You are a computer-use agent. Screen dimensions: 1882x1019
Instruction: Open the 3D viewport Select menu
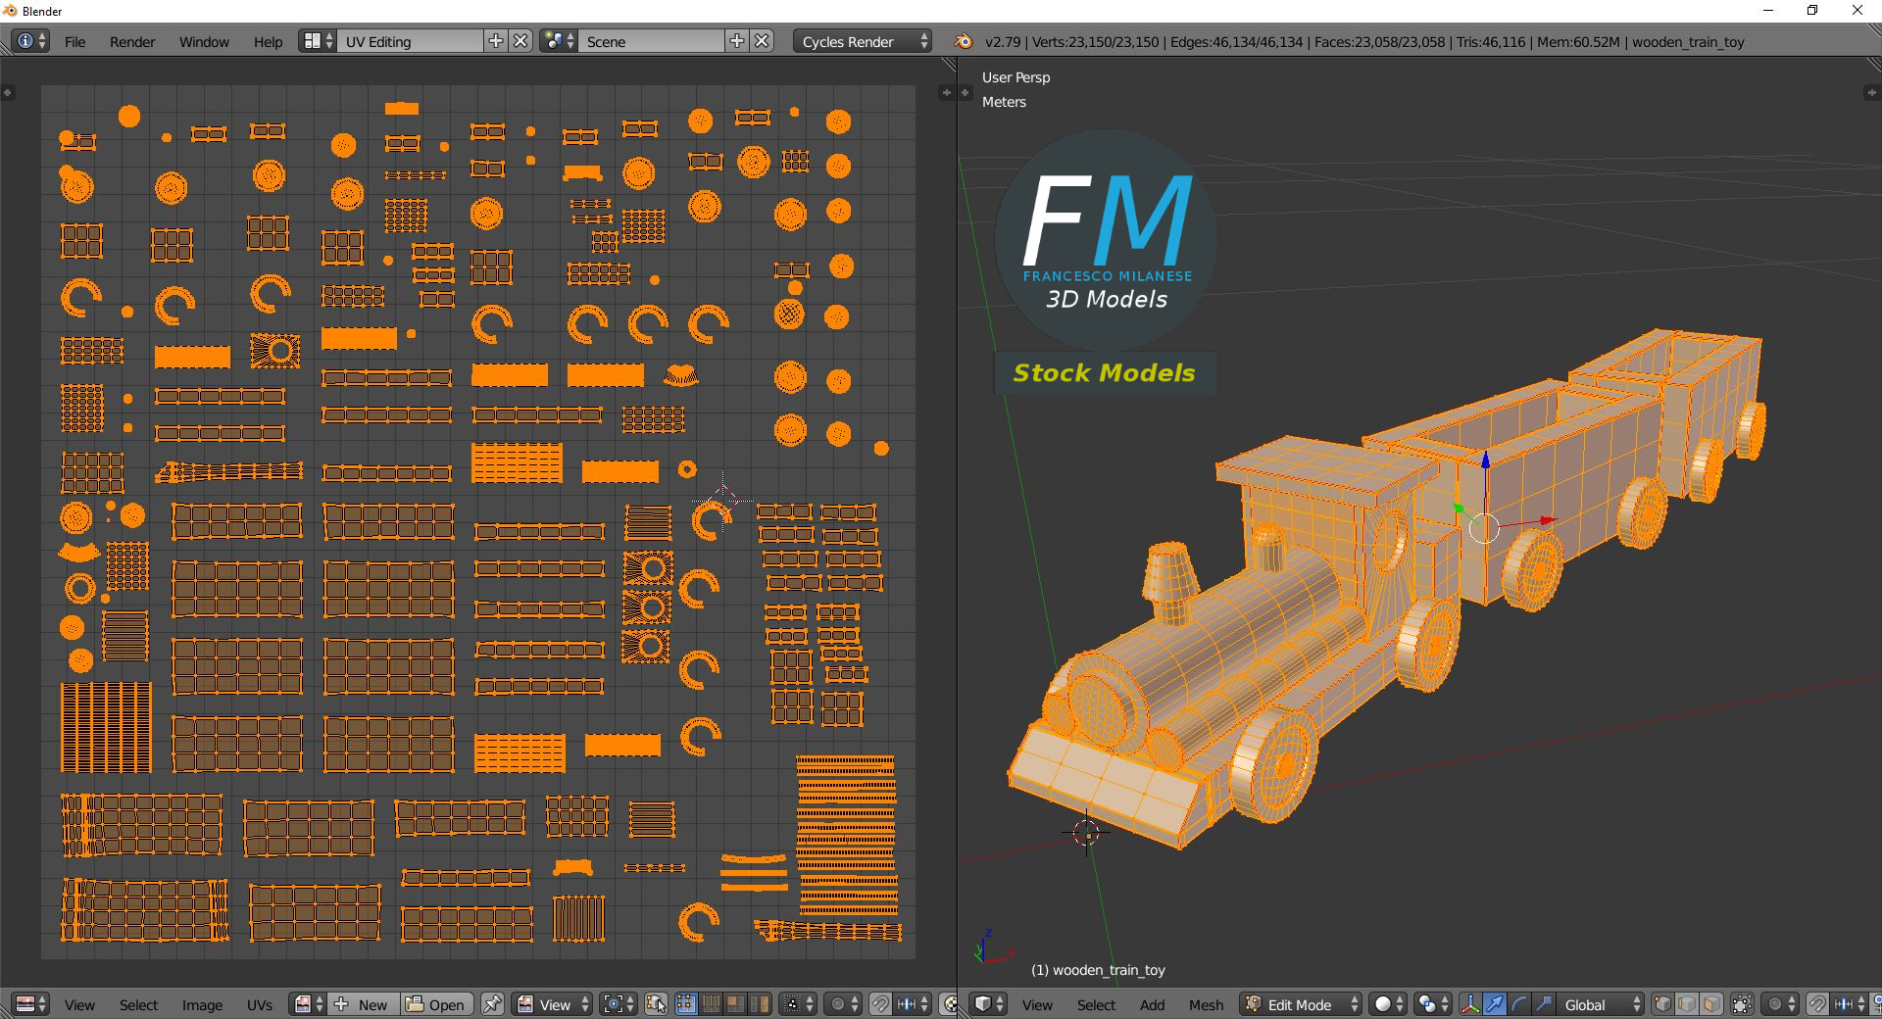click(1096, 1005)
